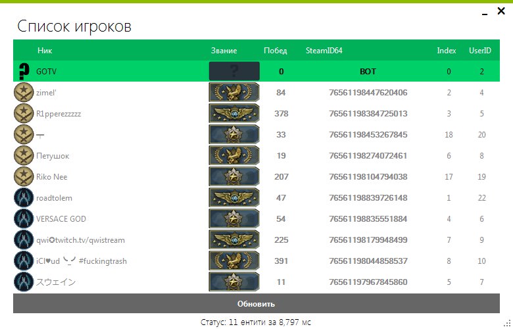This screenshot has height=329, width=513.
Task: Click the terrorist team icon next to zimel'
Action: coord(24,92)
